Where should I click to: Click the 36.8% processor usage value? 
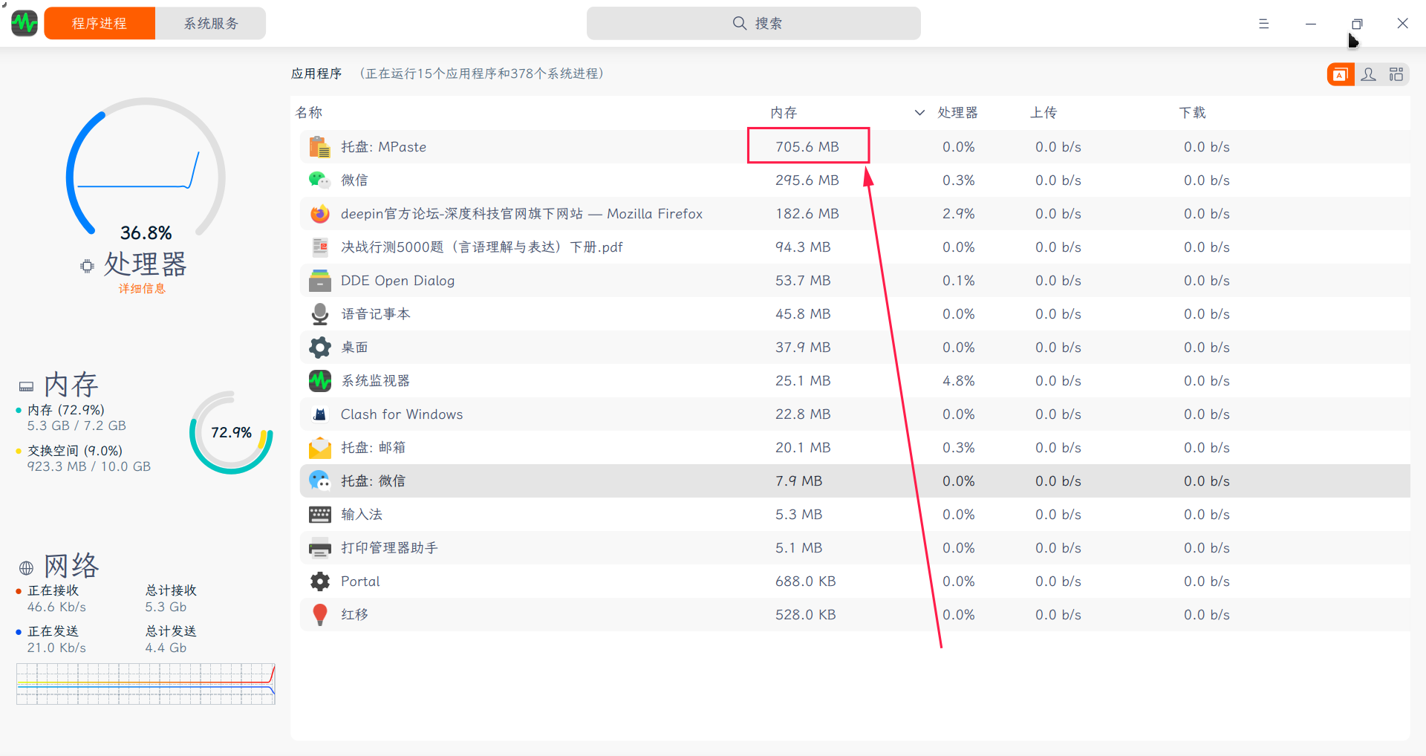coord(146,233)
